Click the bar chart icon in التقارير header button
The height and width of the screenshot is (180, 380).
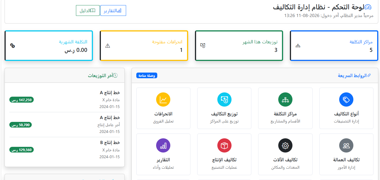(x=119, y=11)
